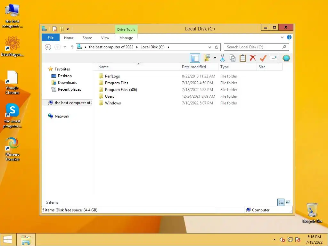Click the Action Center flag icon

[x=298, y=240]
